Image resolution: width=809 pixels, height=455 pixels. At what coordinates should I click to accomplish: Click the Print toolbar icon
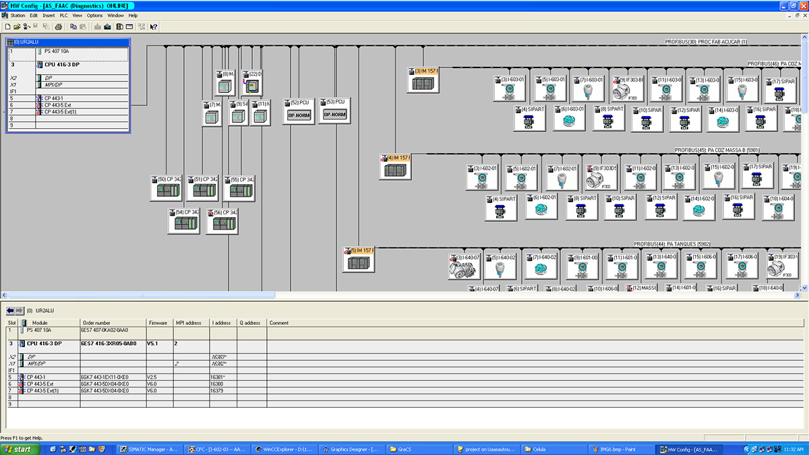[x=59, y=26]
